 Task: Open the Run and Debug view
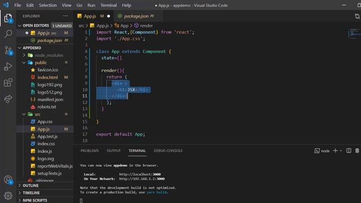(x=8, y=67)
